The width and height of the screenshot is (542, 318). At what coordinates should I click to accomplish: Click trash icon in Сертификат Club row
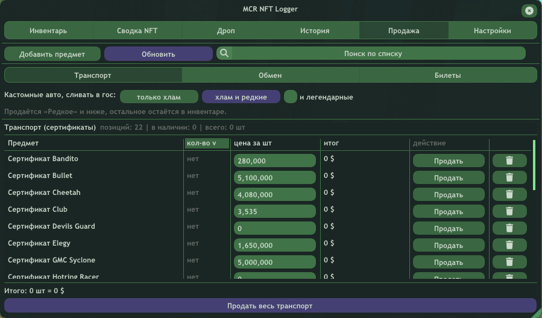click(x=509, y=211)
